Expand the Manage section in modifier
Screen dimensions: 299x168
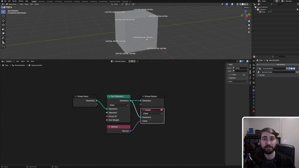pyautogui.click(x=262, y=75)
